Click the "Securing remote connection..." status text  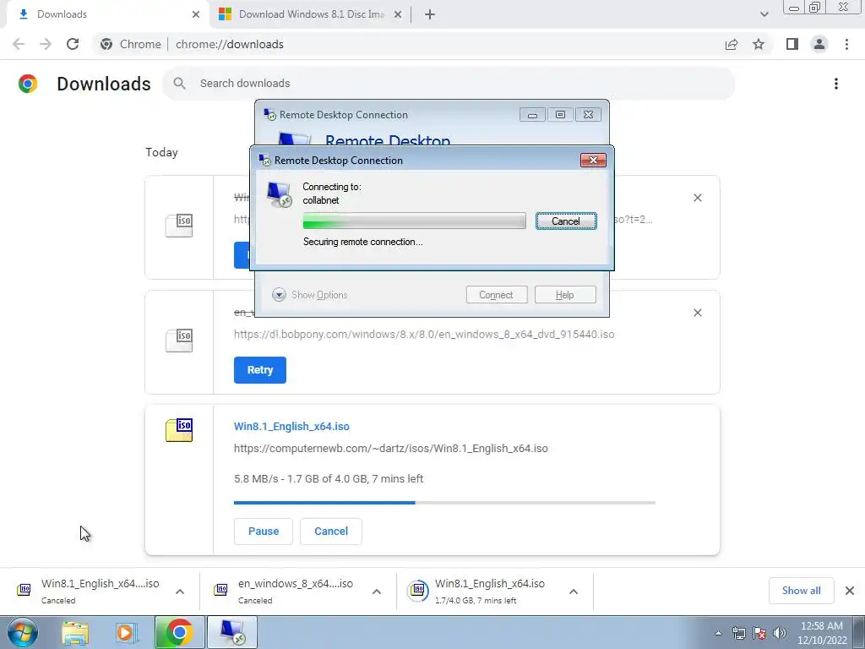click(x=363, y=242)
